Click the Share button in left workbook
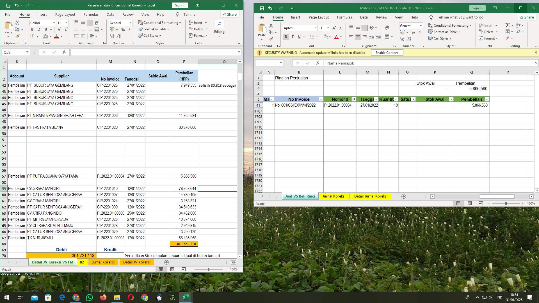Screen dimensions: 539x303 [230, 14]
